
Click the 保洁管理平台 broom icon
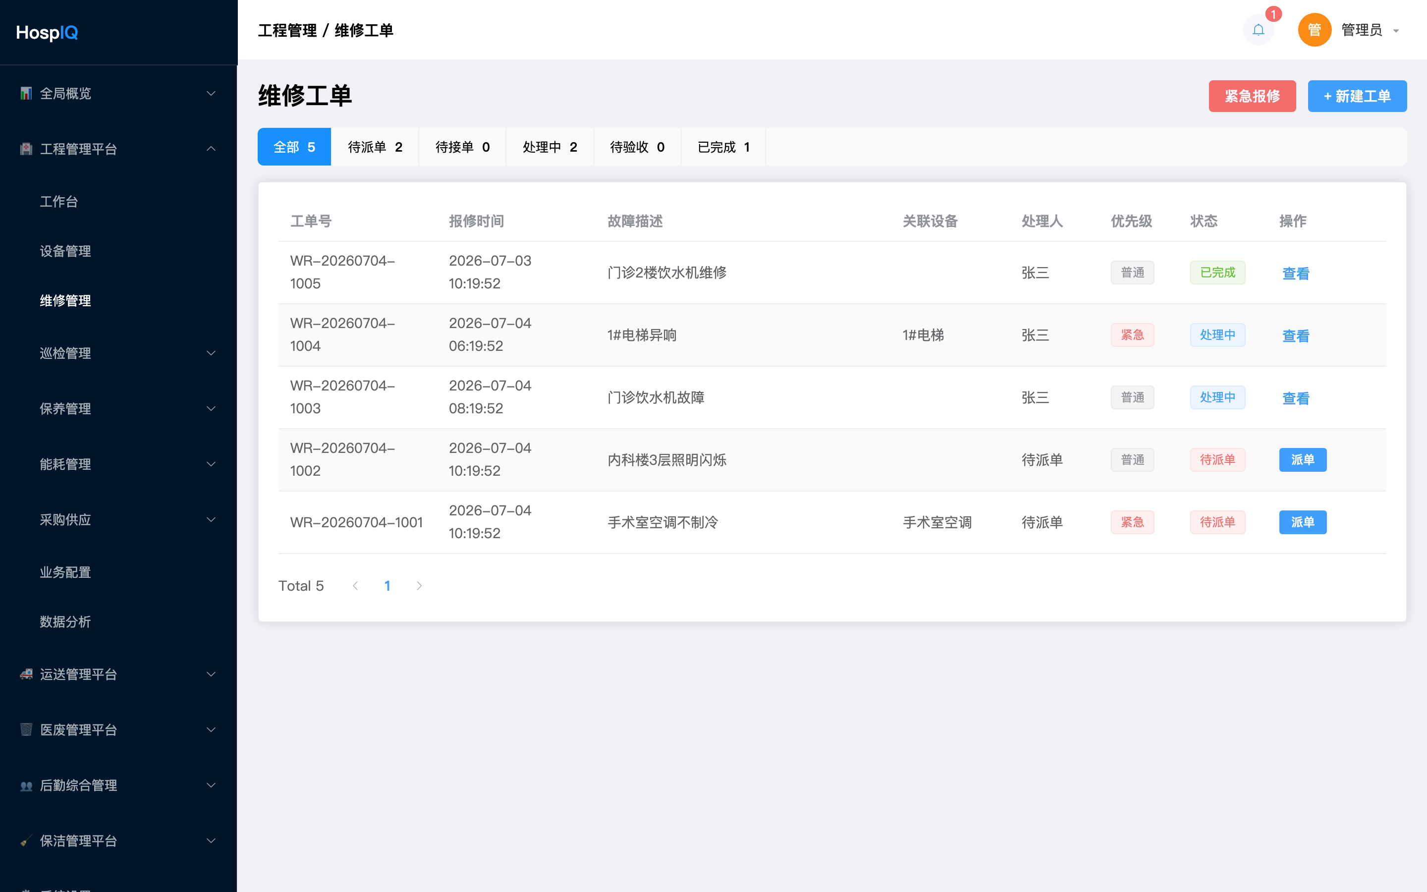click(x=26, y=840)
